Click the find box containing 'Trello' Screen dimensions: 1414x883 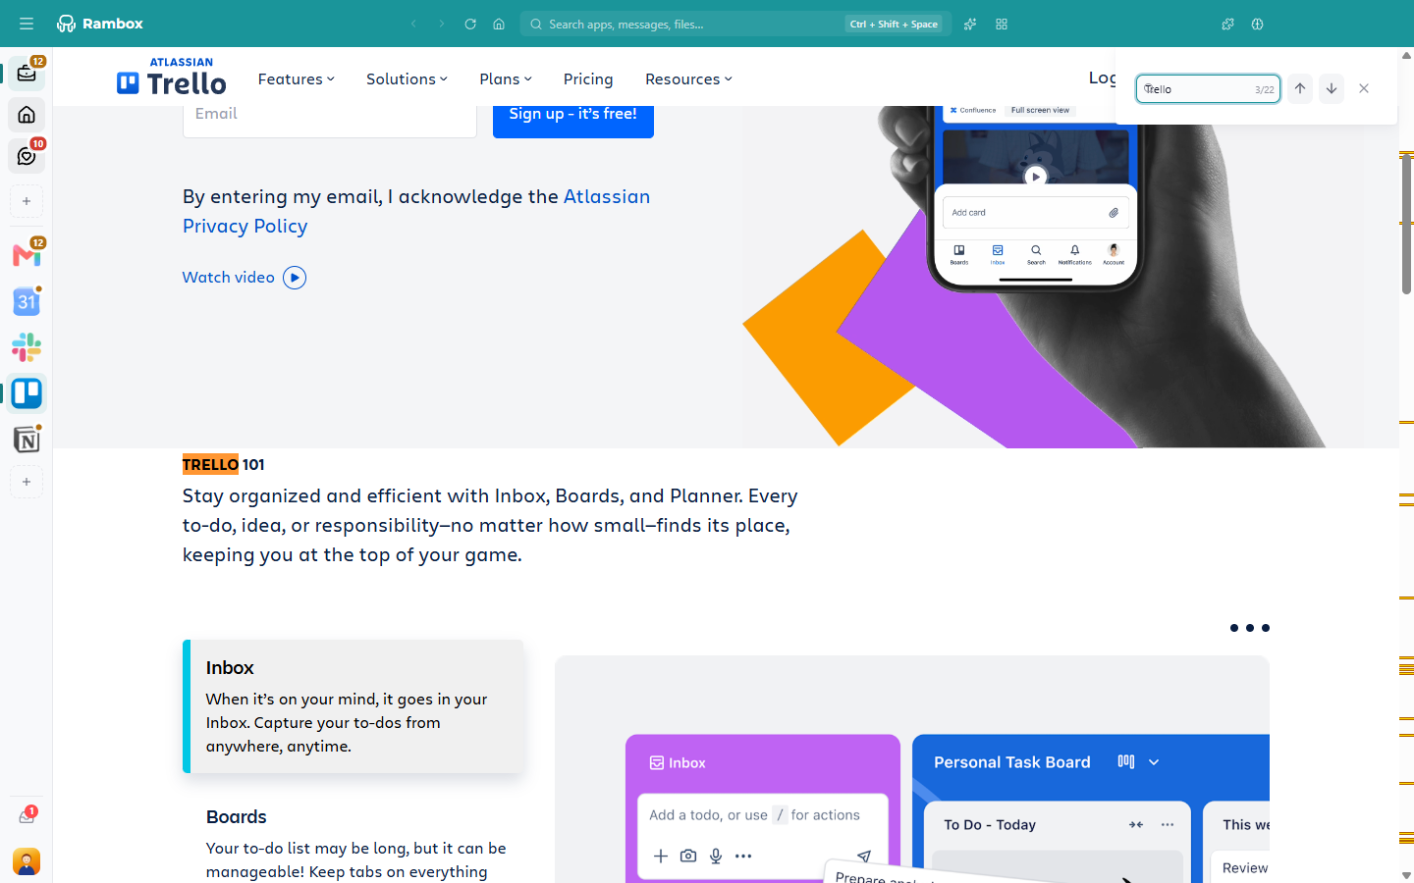point(1208,88)
